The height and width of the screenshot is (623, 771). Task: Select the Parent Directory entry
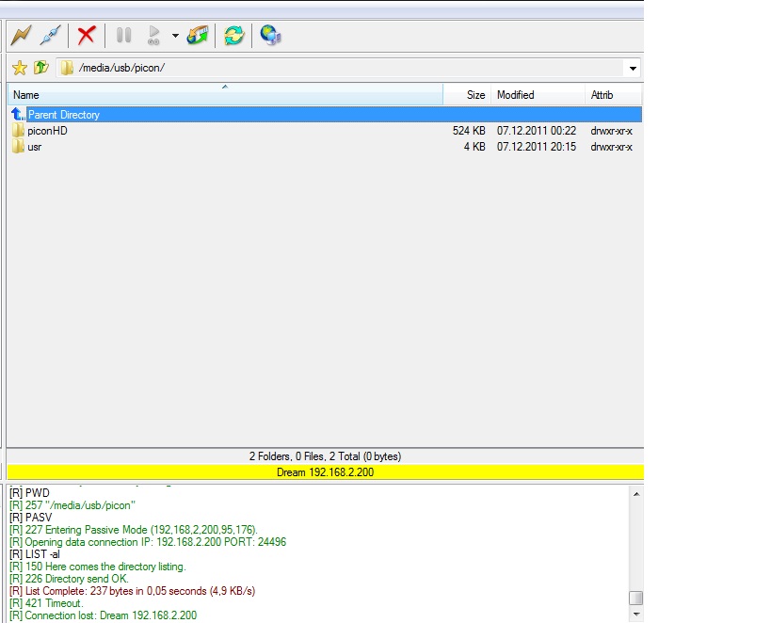63,115
